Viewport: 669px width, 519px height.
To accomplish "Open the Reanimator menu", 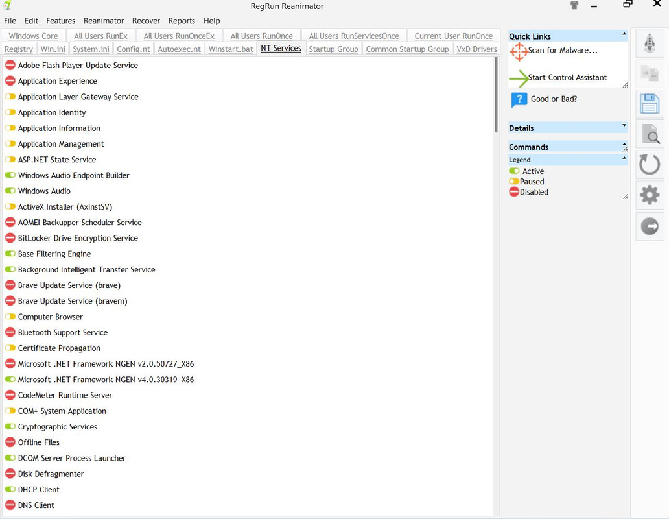I will (x=104, y=21).
